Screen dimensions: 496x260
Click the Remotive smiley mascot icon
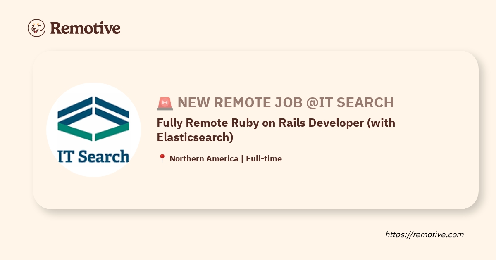[x=36, y=28]
